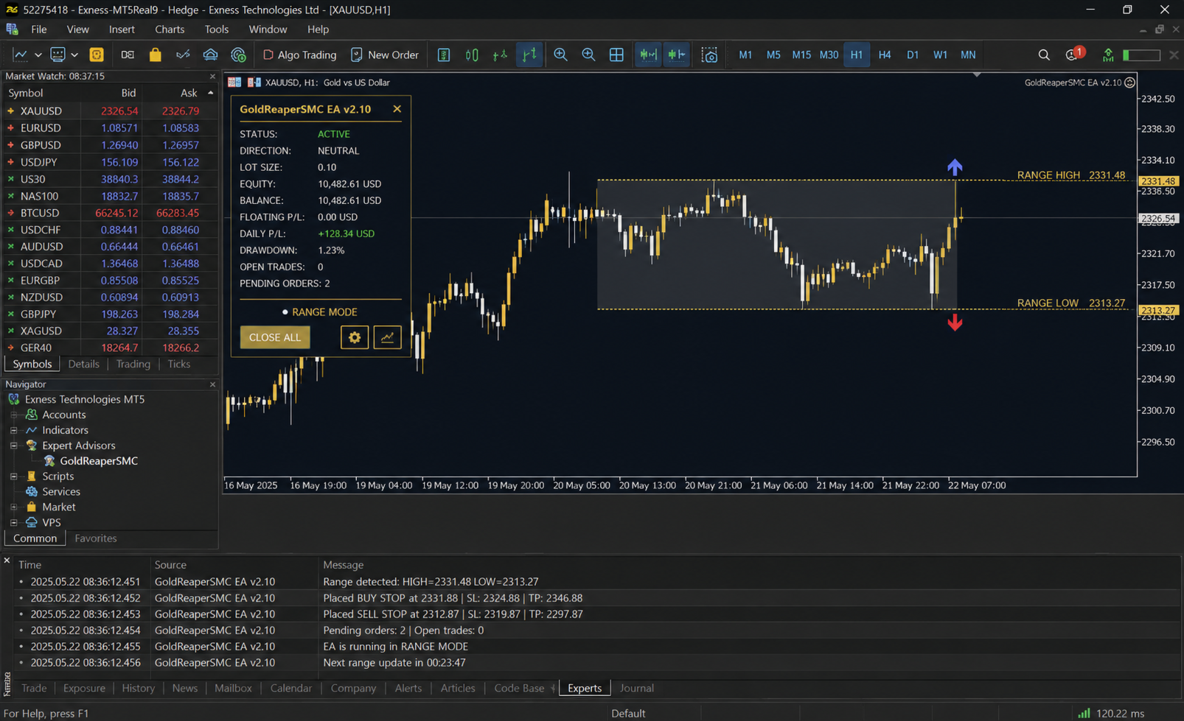Close the GoldReaperSMC EA panel
The height and width of the screenshot is (721, 1184).
tap(397, 109)
